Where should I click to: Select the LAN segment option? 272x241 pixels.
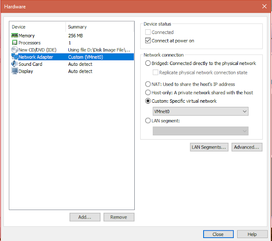click(x=148, y=120)
